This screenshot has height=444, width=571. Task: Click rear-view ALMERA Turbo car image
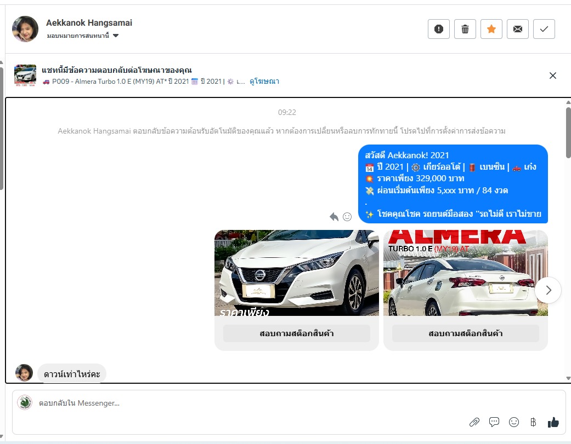click(x=466, y=273)
